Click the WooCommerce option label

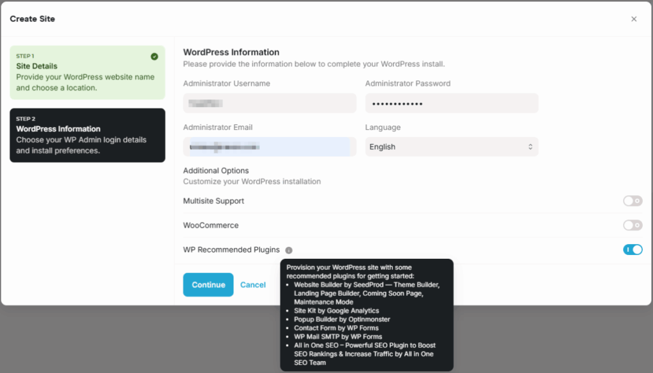[210, 225]
